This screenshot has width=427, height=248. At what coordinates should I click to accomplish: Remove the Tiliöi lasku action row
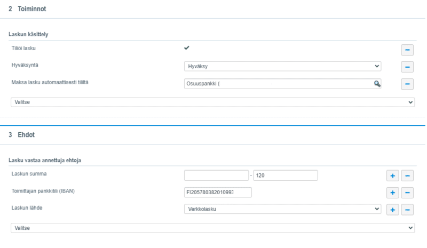pos(407,50)
